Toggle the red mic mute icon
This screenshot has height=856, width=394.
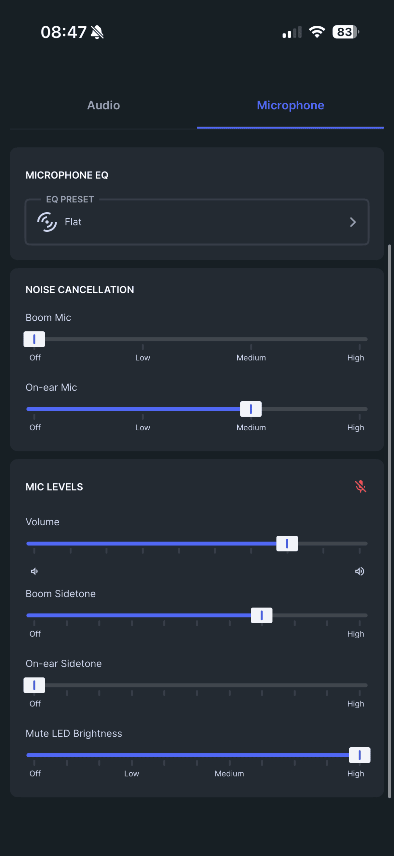361,487
